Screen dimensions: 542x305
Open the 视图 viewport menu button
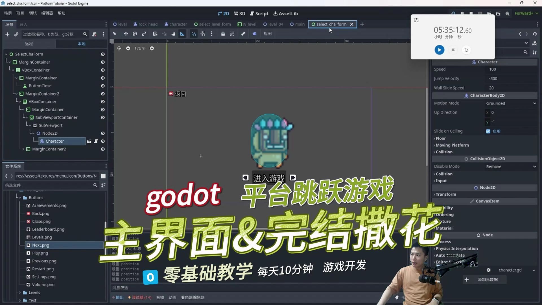click(267, 34)
